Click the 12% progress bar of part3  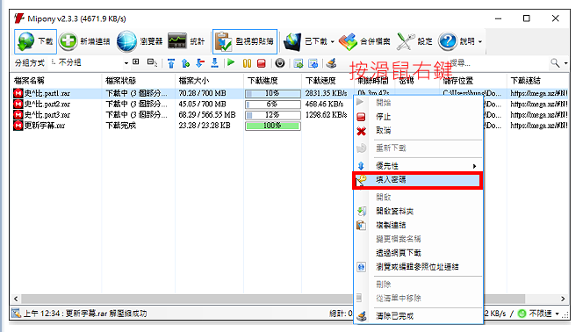coord(273,115)
